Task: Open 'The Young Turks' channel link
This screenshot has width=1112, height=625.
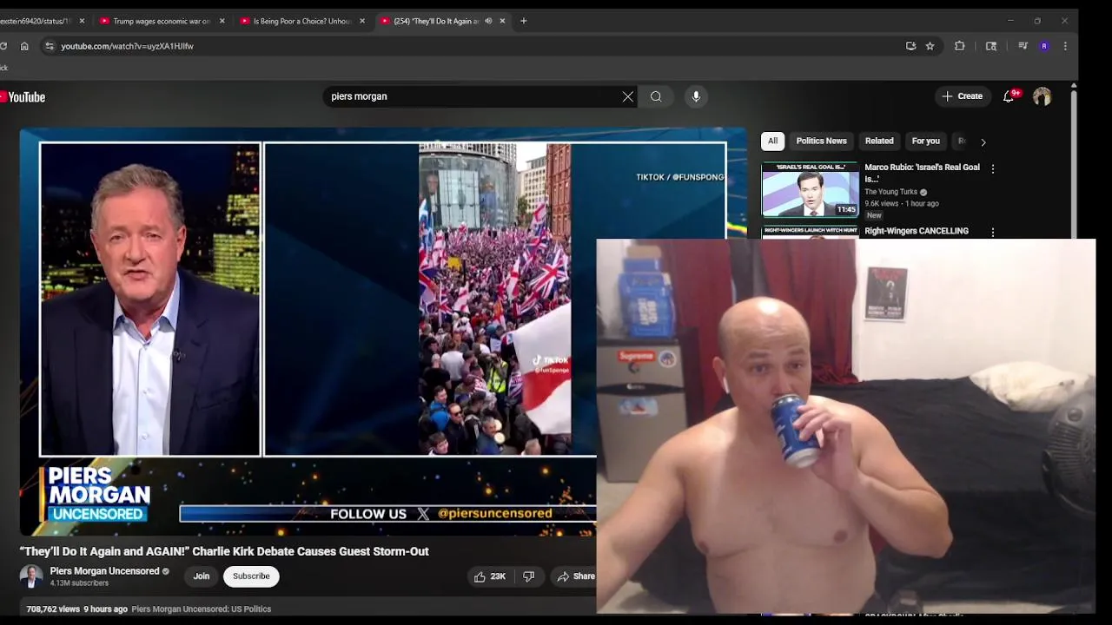Action: (x=890, y=192)
